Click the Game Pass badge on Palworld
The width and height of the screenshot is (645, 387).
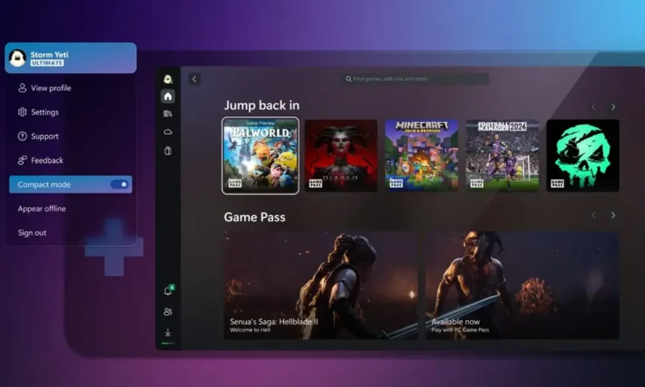click(x=235, y=183)
